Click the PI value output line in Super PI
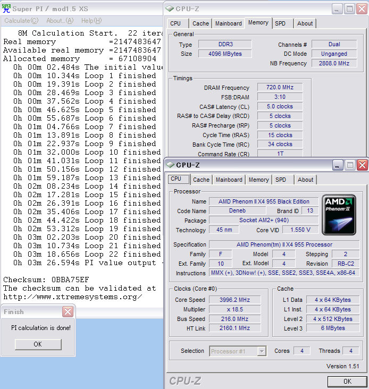Viewport: 369px width, 389px height. (88, 263)
